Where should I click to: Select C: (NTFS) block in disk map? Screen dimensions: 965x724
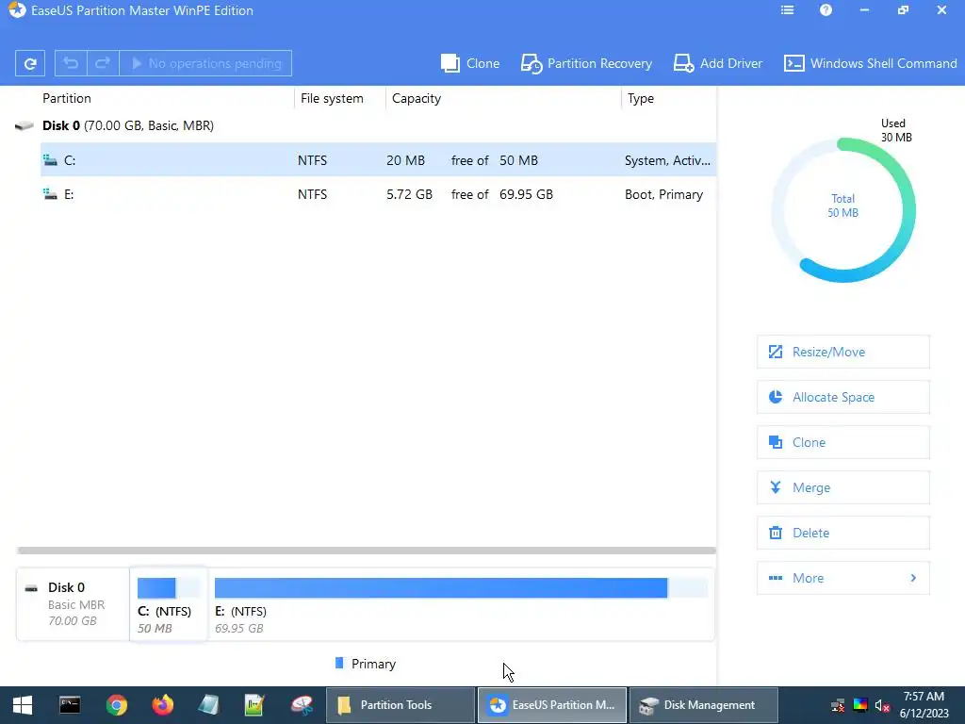pyautogui.click(x=169, y=604)
